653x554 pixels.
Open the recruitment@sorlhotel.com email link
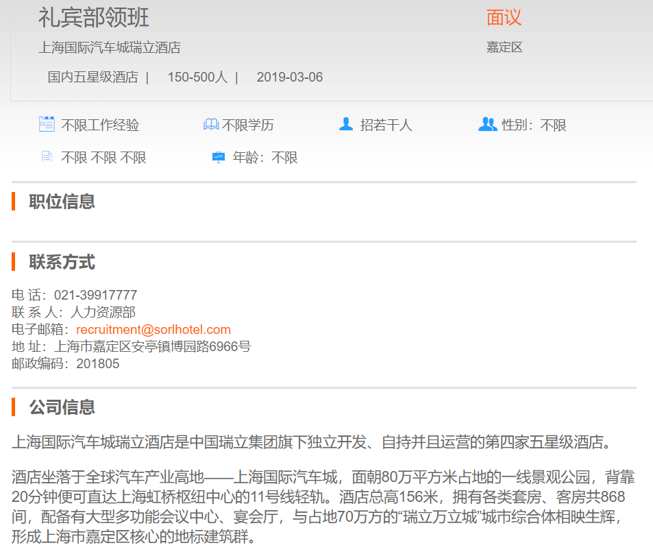tap(153, 330)
